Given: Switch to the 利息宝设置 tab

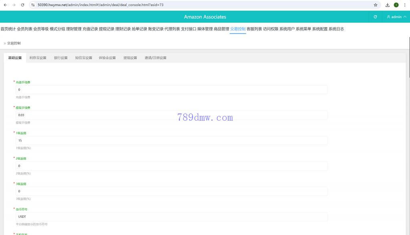Looking at the screenshot, I should (38, 58).
